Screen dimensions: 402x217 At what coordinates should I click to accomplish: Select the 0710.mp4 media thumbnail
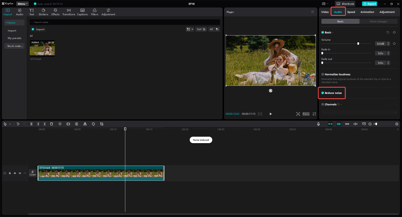click(42, 48)
